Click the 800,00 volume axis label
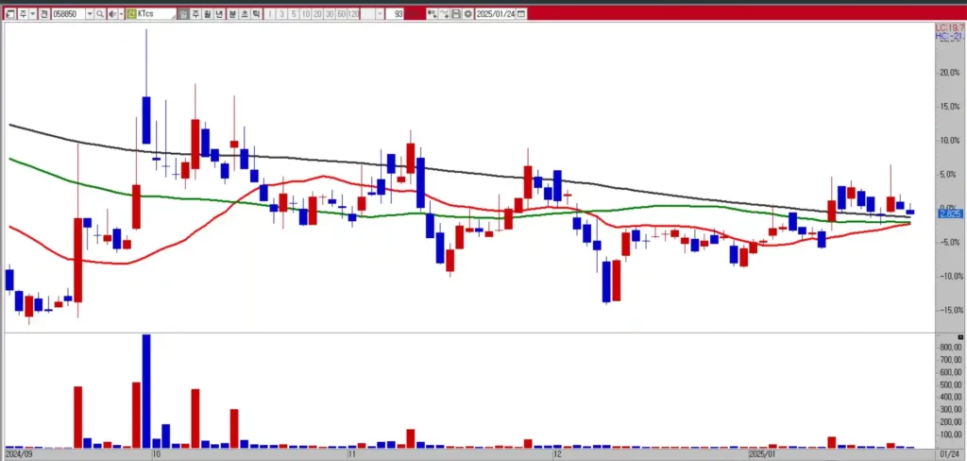Viewport: 967px width, 461px height. coord(949,348)
